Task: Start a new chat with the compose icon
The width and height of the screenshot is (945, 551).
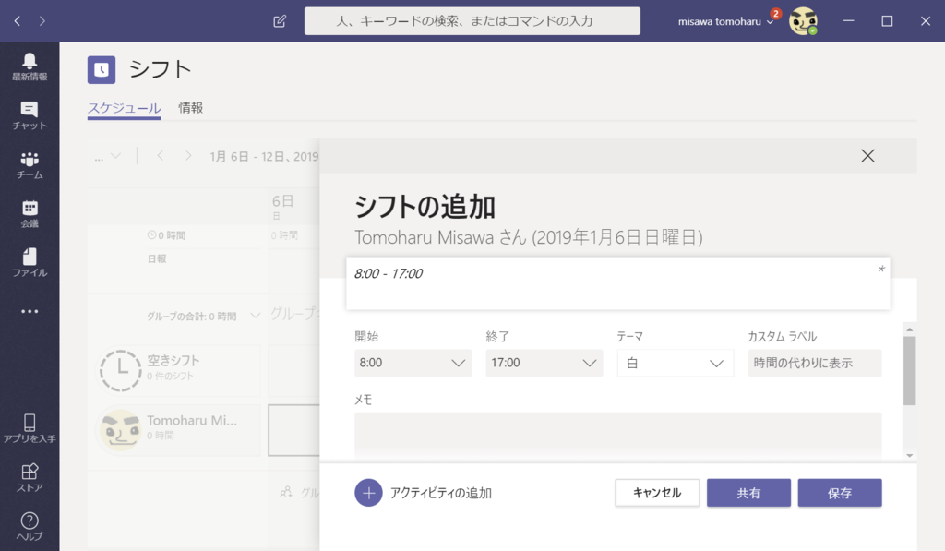Action: 279,20
